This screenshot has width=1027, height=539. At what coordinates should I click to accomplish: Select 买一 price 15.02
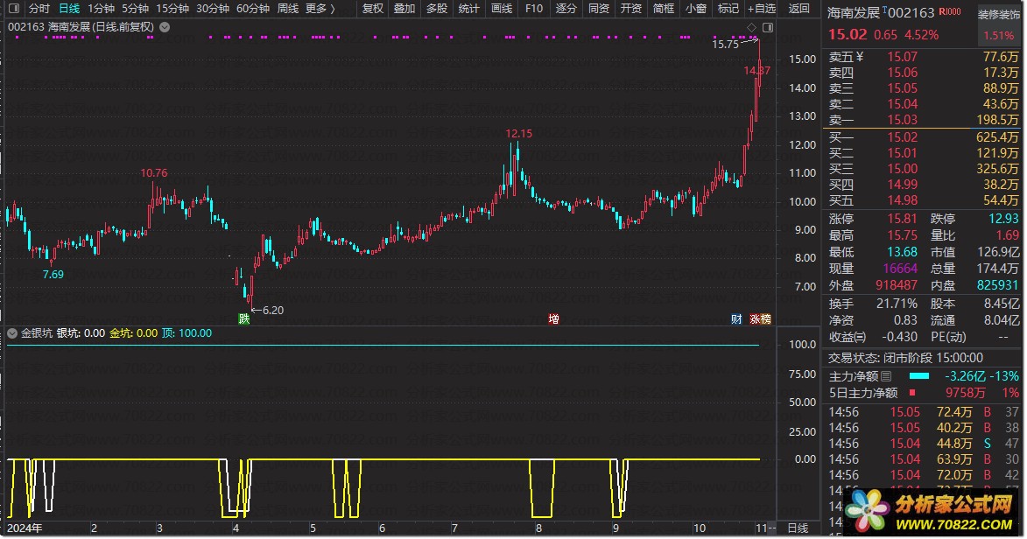click(903, 137)
